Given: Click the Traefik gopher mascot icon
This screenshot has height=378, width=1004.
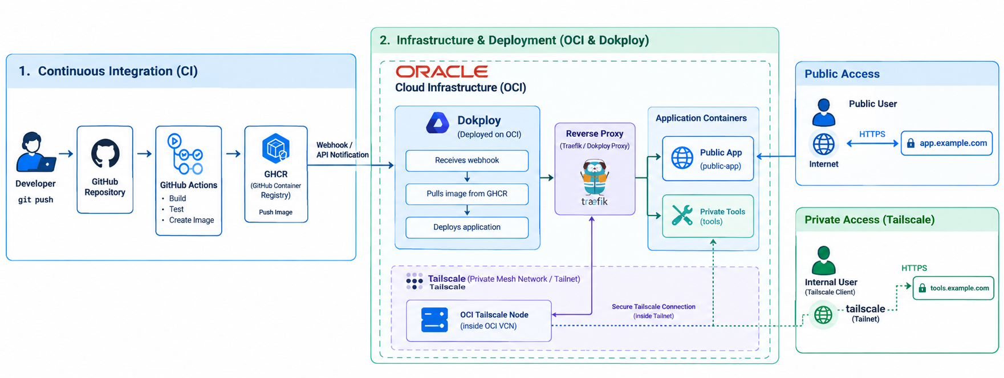Looking at the screenshot, I should (594, 178).
